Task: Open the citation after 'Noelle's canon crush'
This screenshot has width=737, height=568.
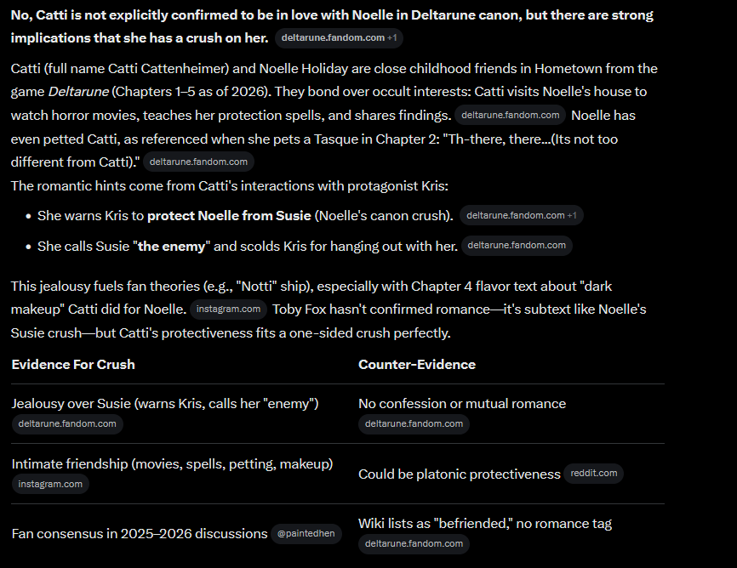Action: click(x=521, y=215)
